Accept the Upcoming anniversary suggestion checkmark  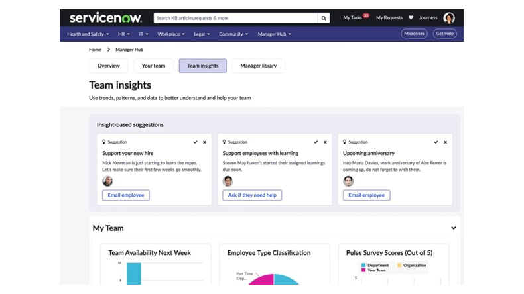tap(436, 142)
